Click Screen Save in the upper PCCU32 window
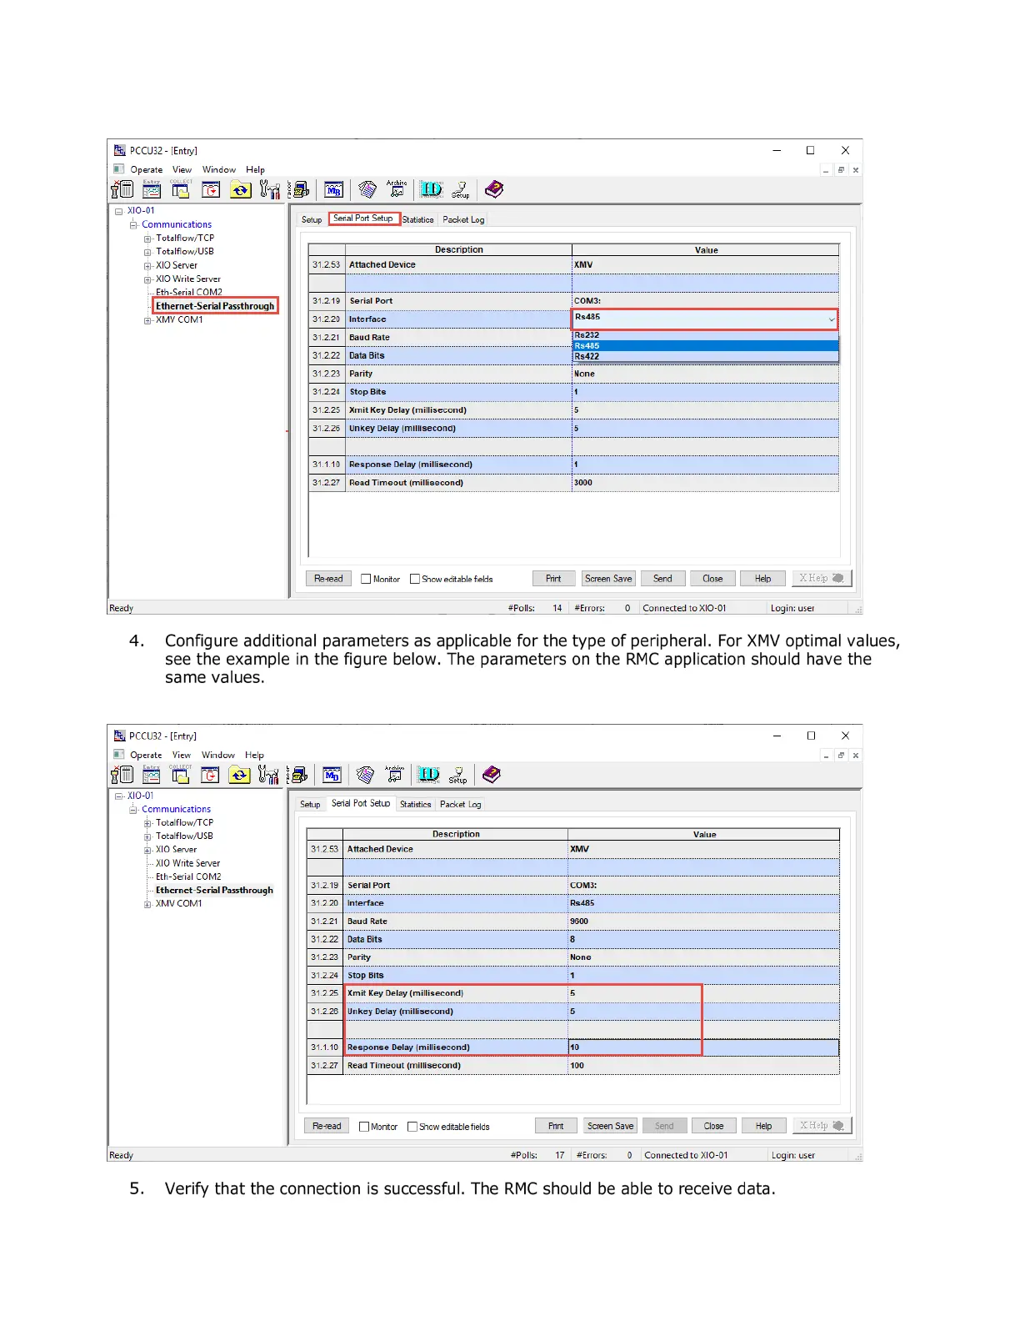 tap(608, 579)
